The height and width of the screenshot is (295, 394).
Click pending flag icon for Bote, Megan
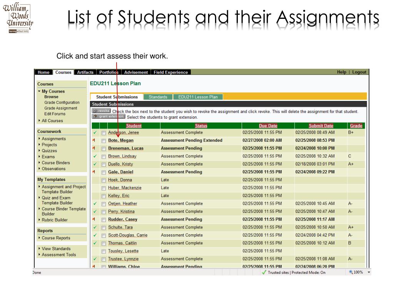pyautogui.click(x=94, y=141)
